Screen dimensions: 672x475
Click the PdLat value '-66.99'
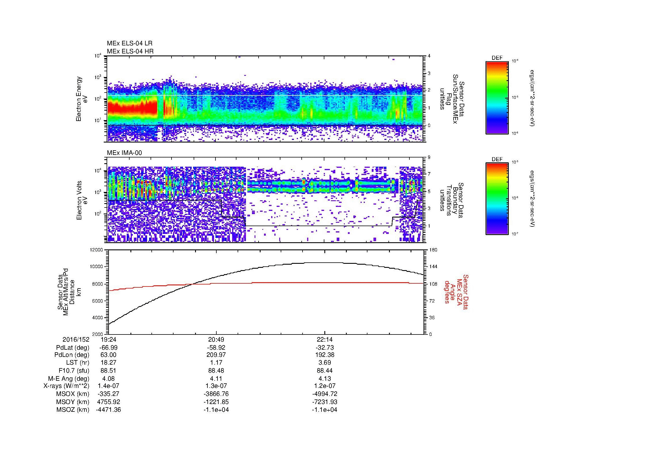pos(109,348)
